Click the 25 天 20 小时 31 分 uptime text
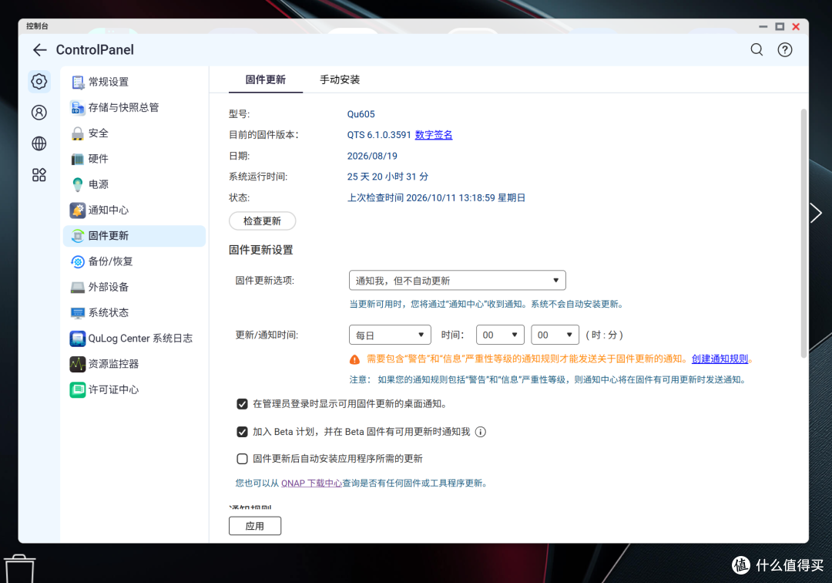This screenshot has width=832, height=583. click(x=387, y=177)
